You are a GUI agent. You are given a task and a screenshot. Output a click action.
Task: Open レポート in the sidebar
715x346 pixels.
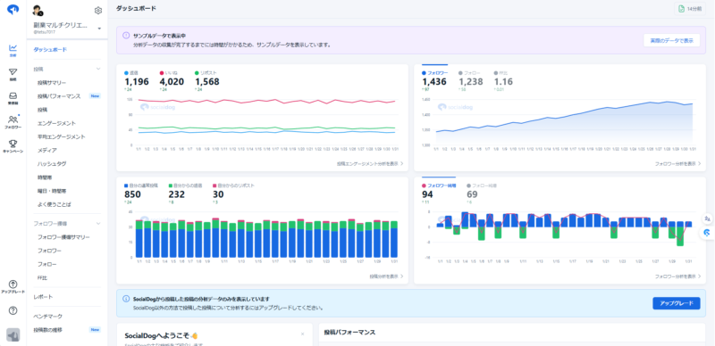pos(43,297)
